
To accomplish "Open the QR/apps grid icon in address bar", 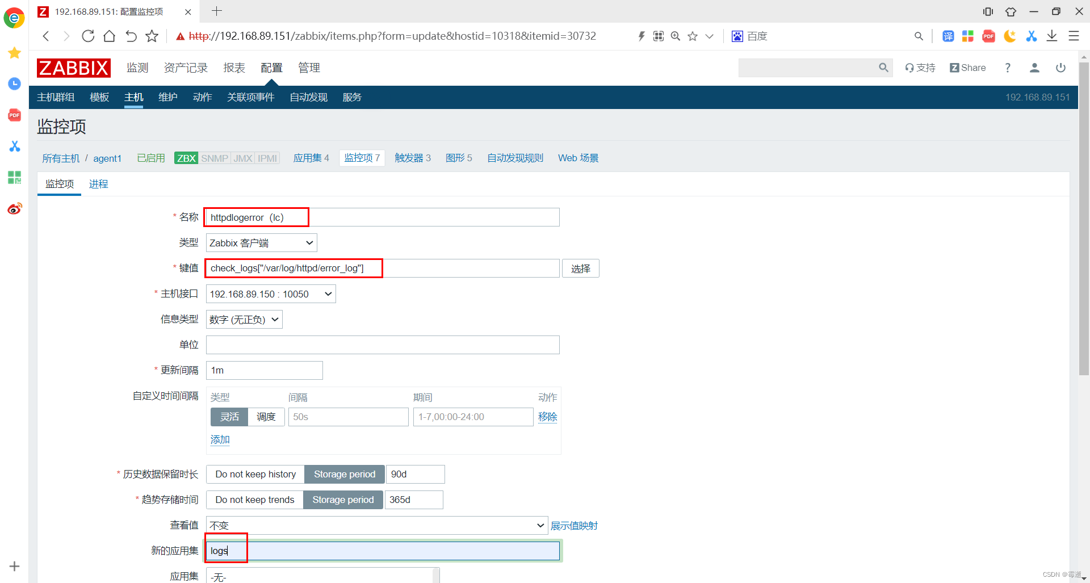I will click(659, 36).
